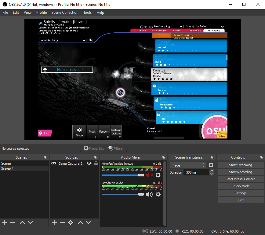Decrease transition duration with down arrow
The image size is (265, 235).
click(x=212, y=174)
